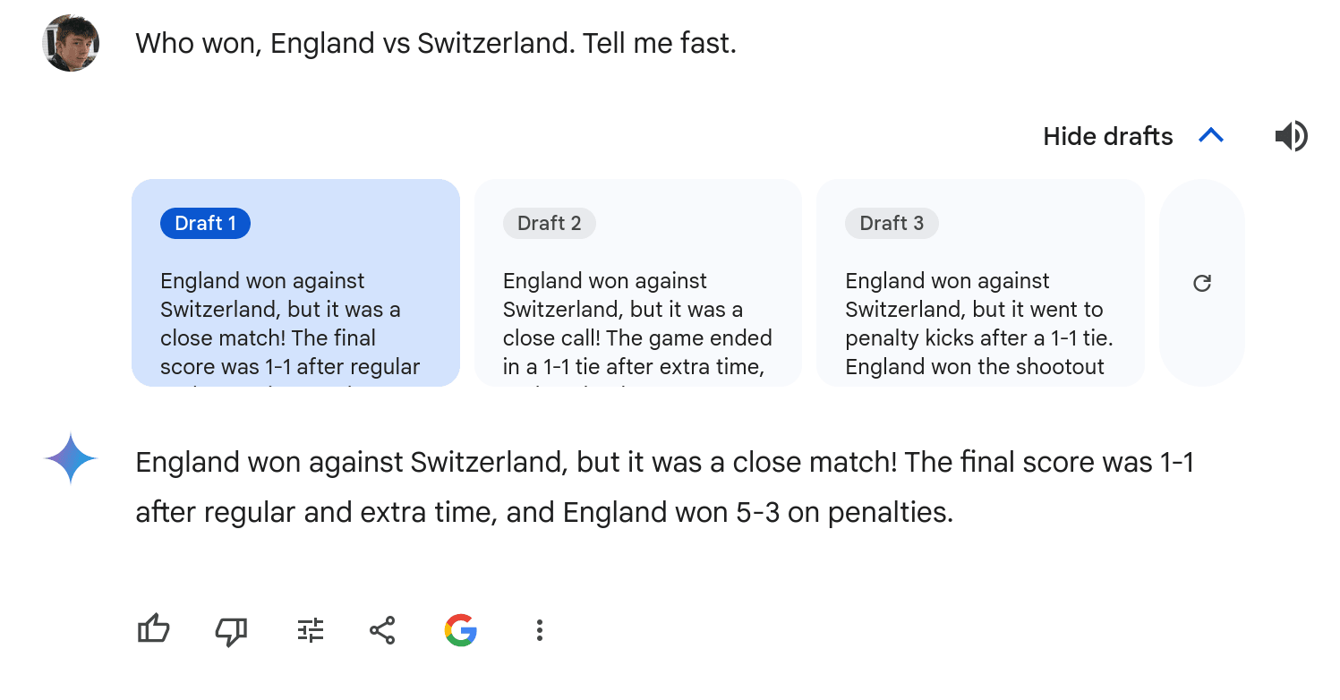Select the Draft 1 card
1340x700 pixels.
295,283
